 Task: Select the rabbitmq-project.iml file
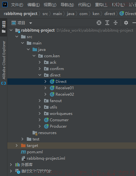click(46, 158)
